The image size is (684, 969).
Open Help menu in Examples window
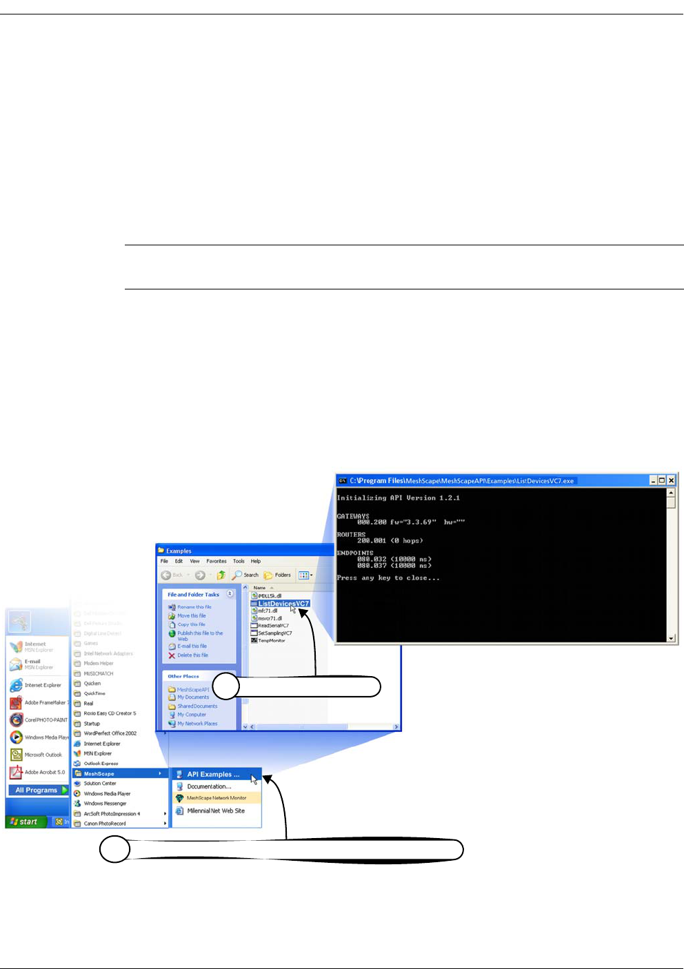(256, 561)
